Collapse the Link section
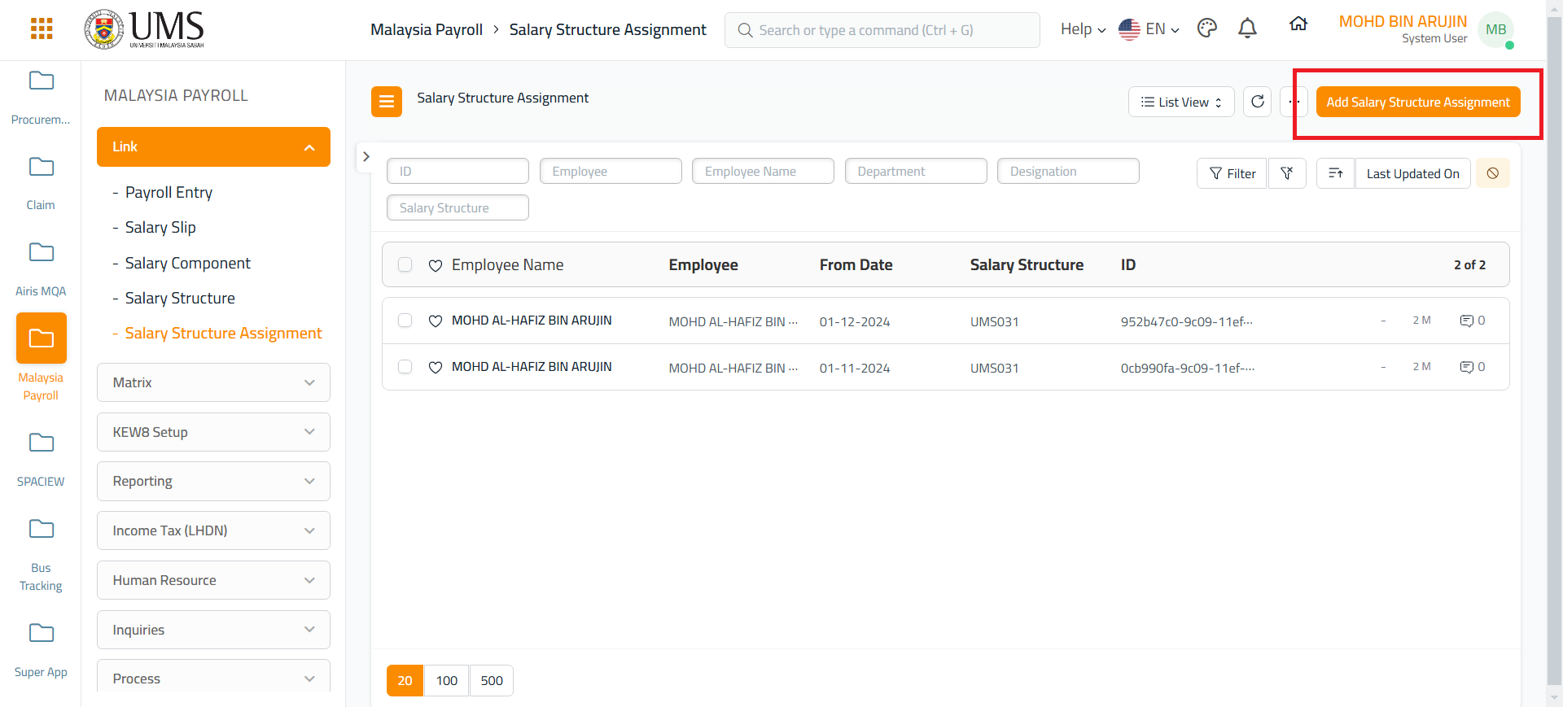 213,146
